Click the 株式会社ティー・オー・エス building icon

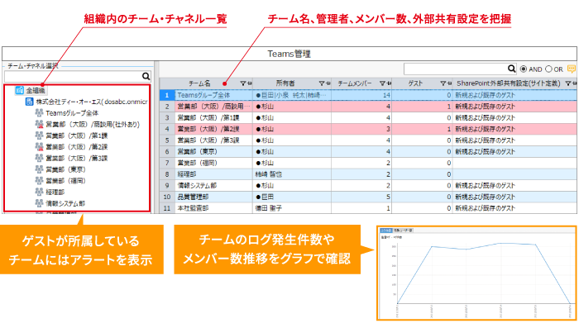pyautogui.click(x=29, y=102)
